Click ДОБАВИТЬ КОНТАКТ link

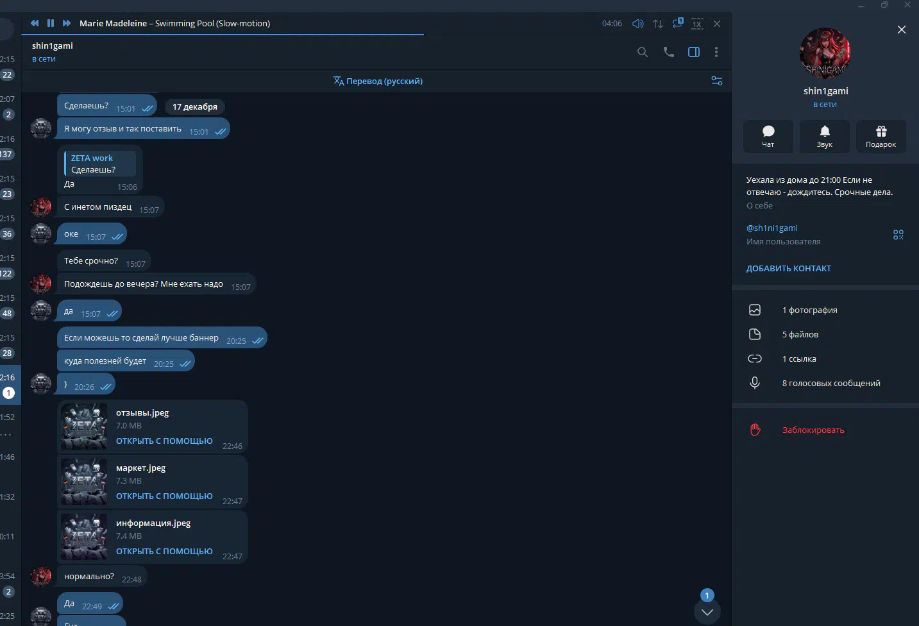(x=788, y=269)
